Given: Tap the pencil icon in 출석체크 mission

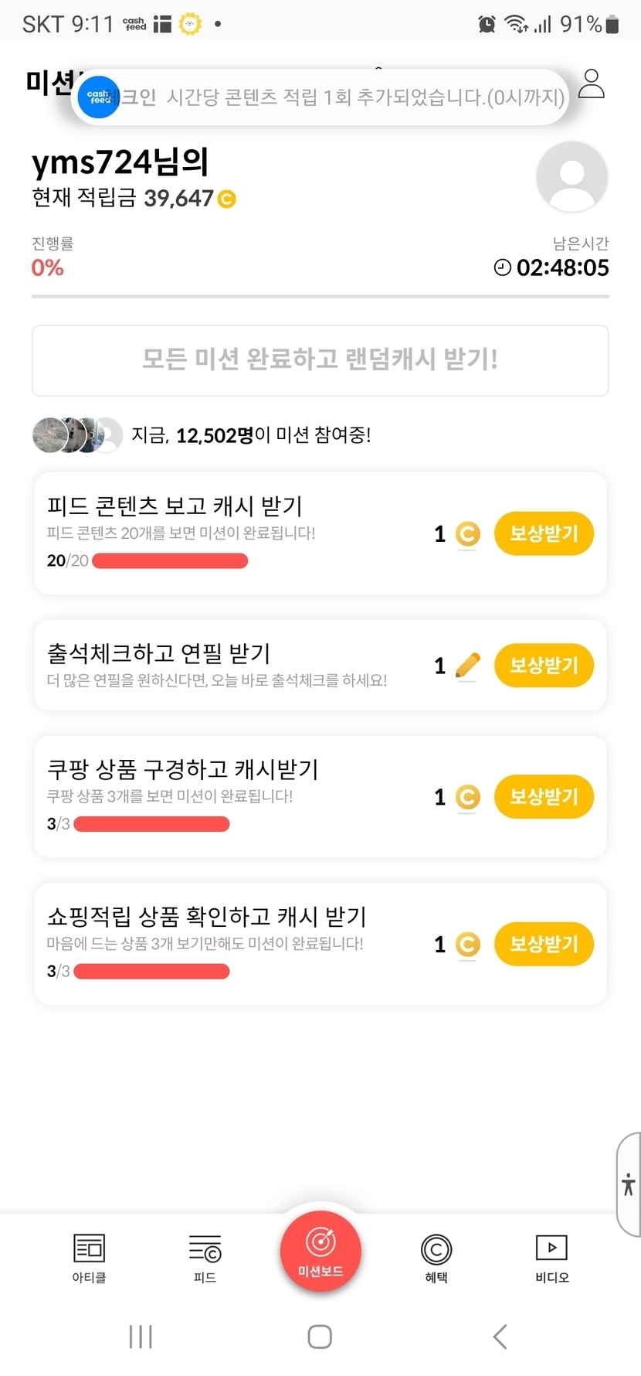Looking at the screenshot, I should click(467, 666).
